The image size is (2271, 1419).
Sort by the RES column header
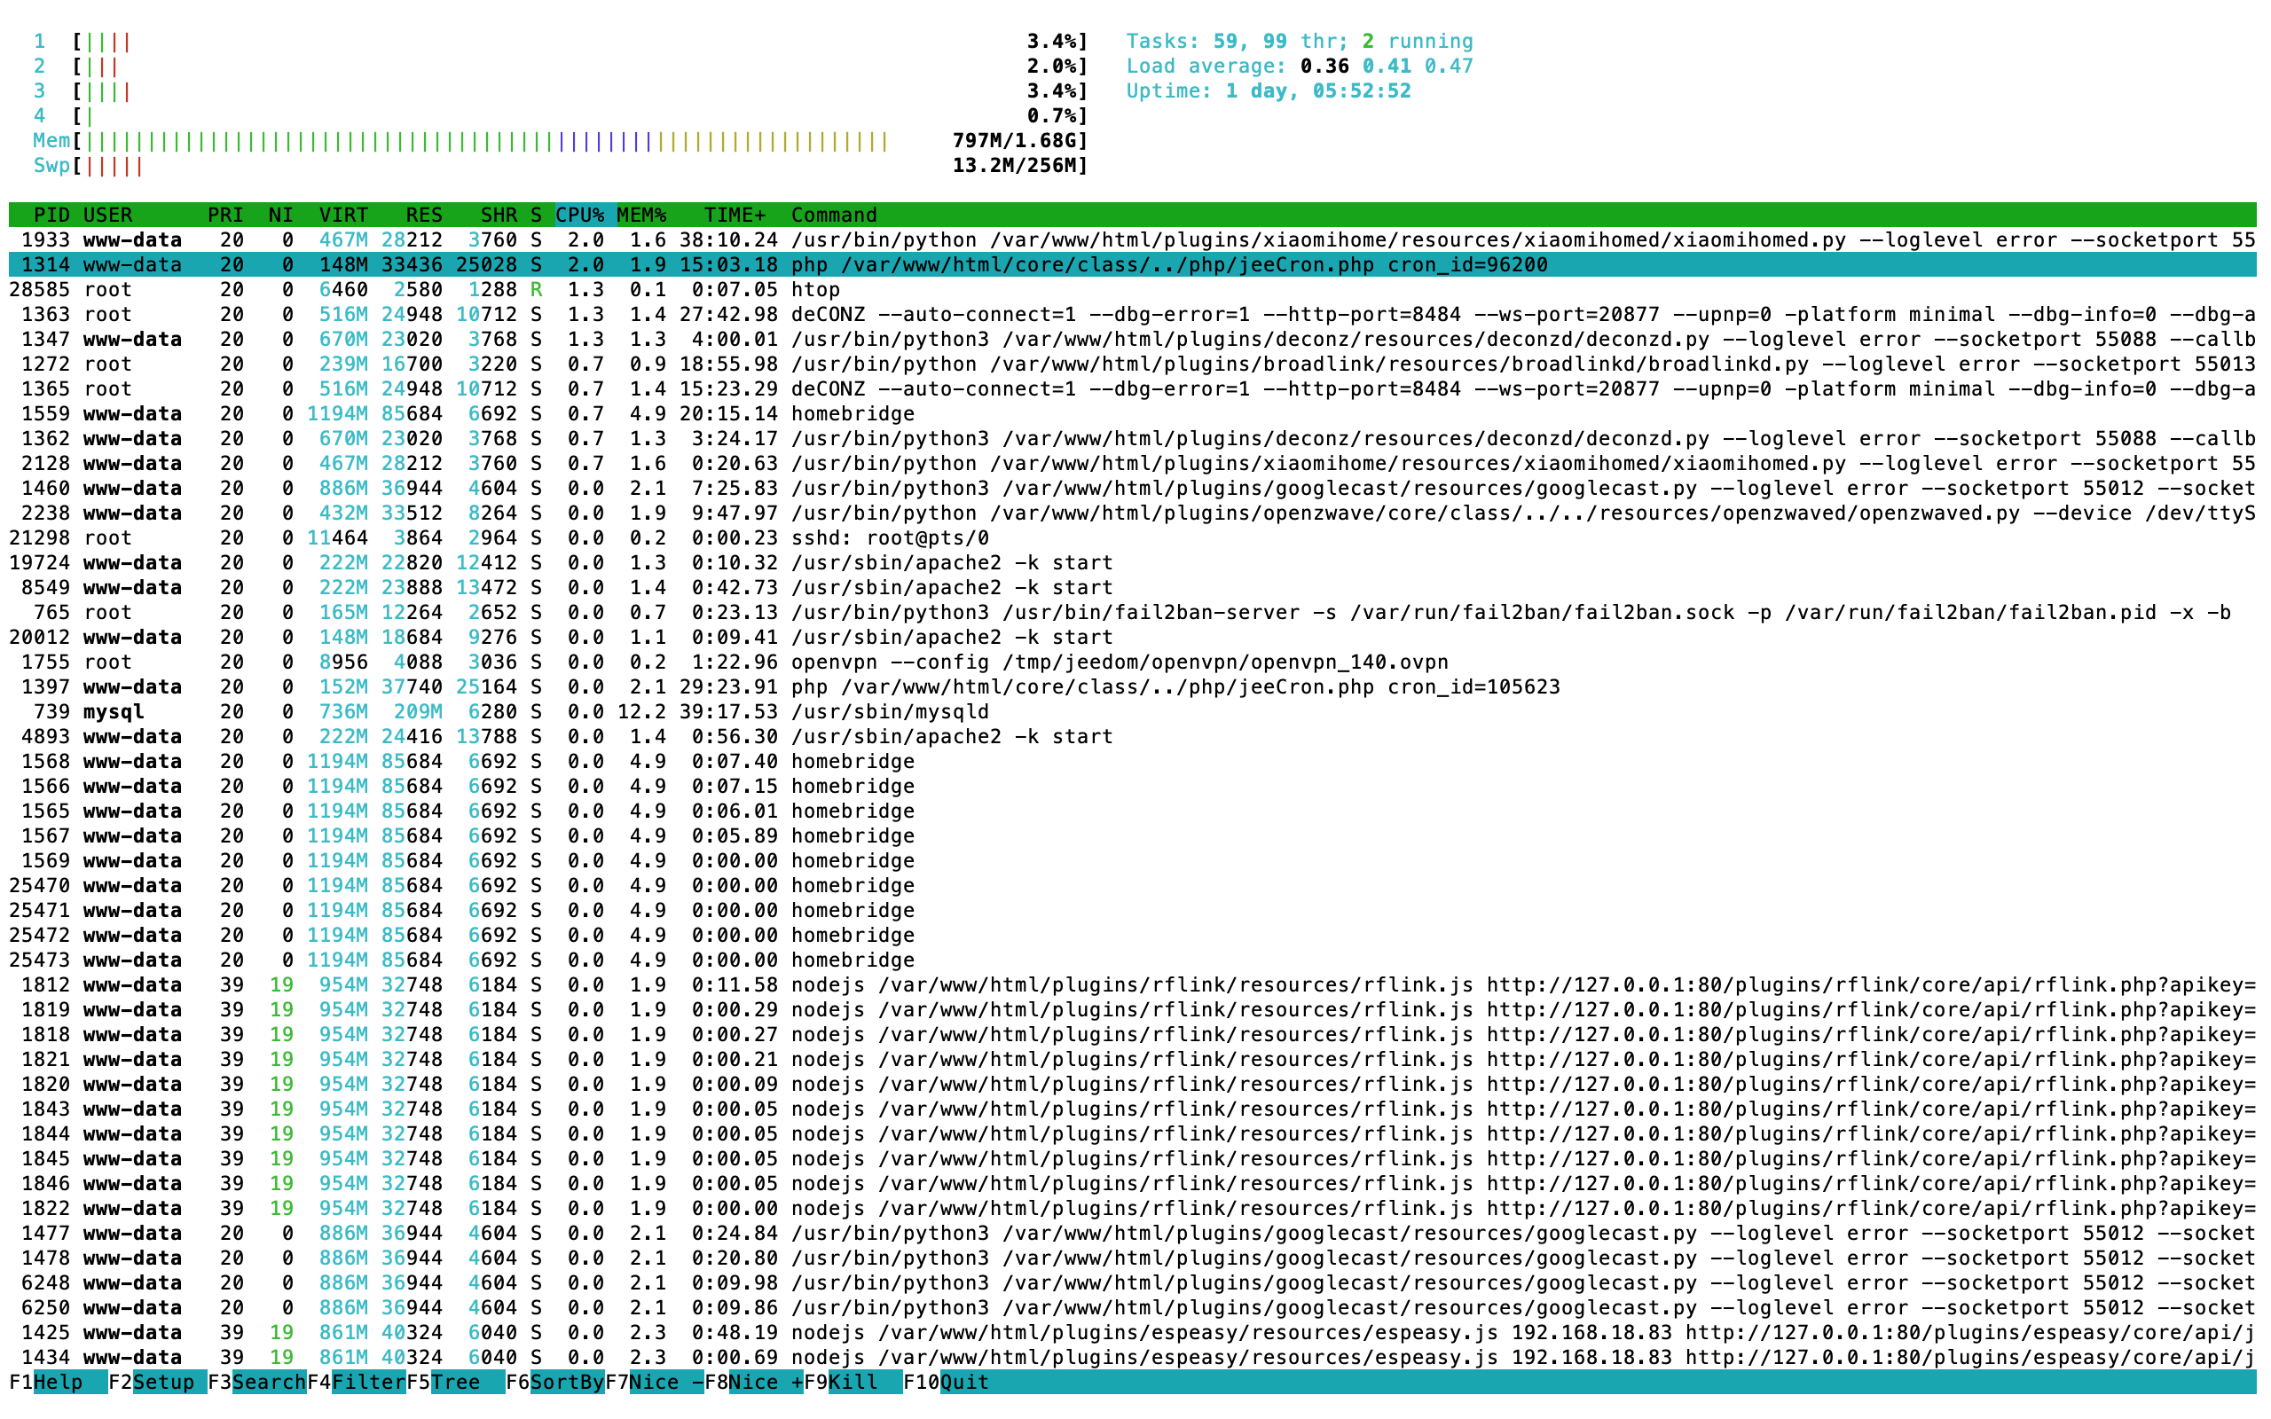point(424,215)
